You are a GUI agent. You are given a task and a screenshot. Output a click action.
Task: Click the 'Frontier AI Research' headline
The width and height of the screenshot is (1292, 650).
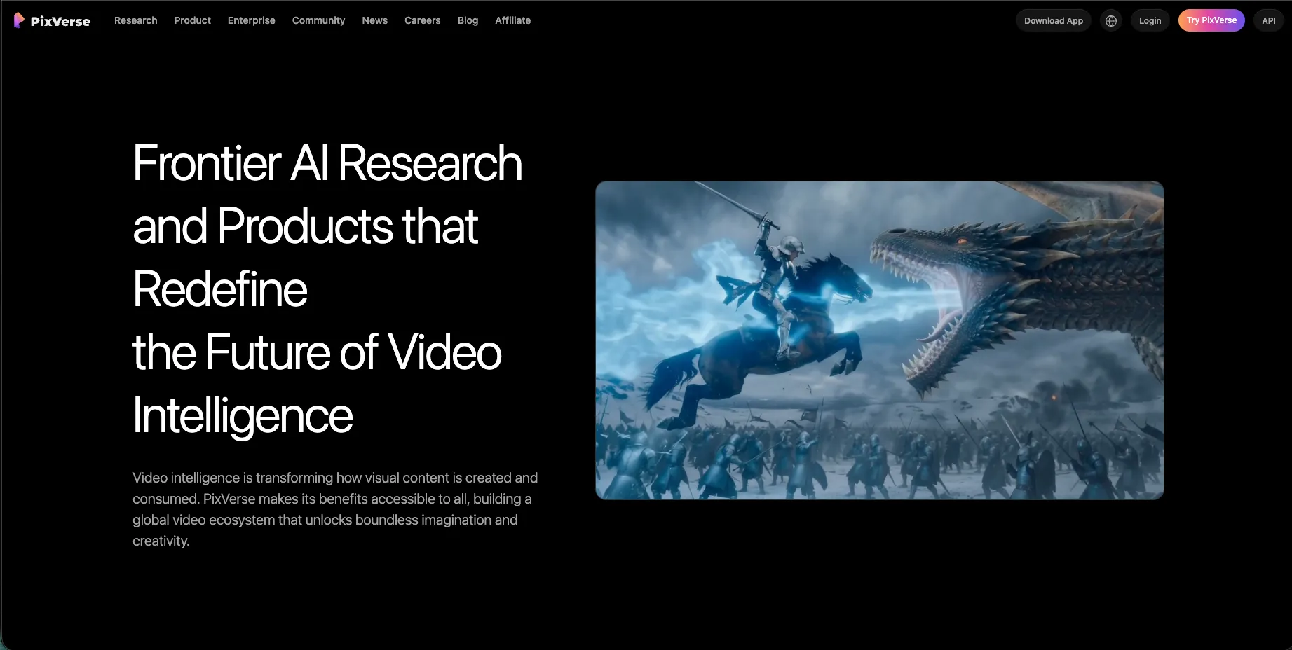[327, 163]
